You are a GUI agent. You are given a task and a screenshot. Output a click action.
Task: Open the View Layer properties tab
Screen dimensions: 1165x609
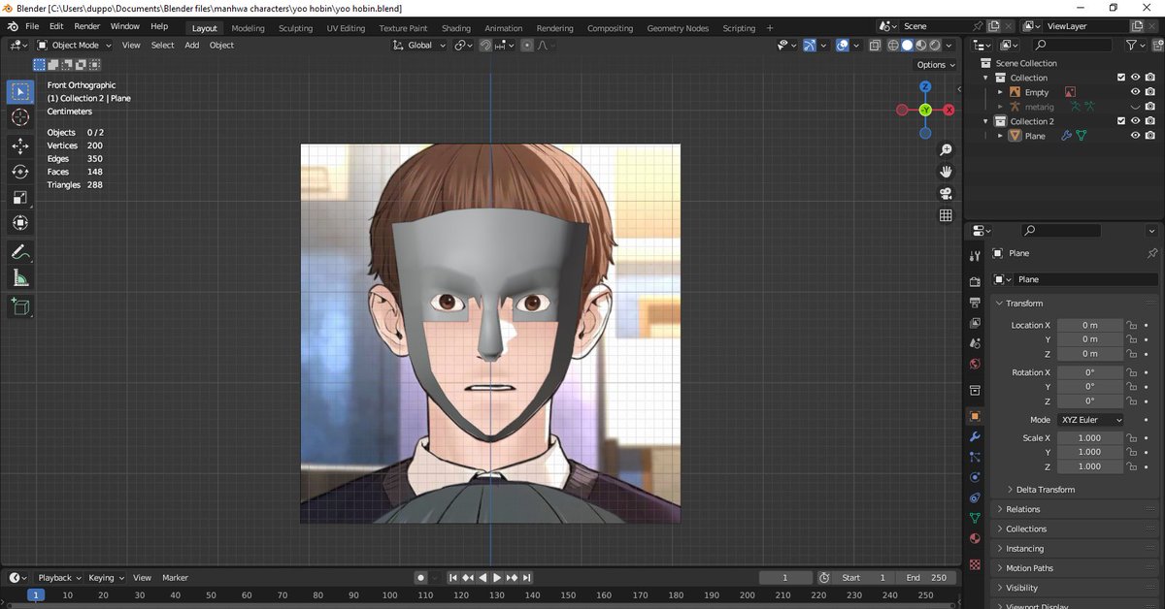[975, 323]
